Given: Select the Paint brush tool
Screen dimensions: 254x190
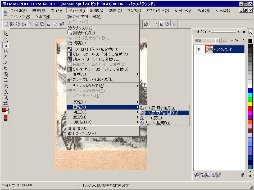Looking at the screenshot, I should (6, 92).
